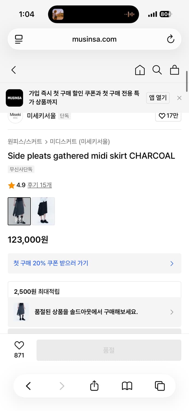Viewport: 189px width, 411px height.
Task: Select the second product image thumbnail
Action: point(43,211)
